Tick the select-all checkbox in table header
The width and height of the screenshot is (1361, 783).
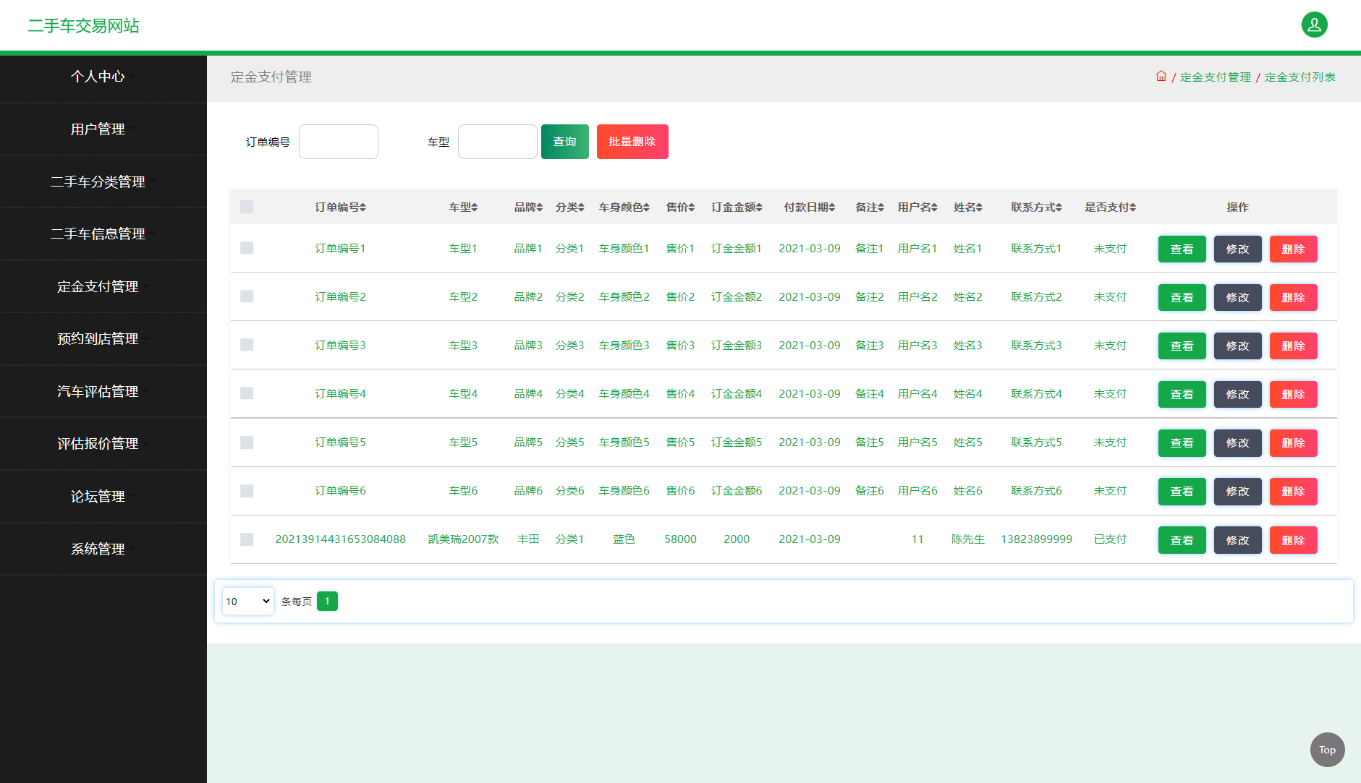(247, 207)
